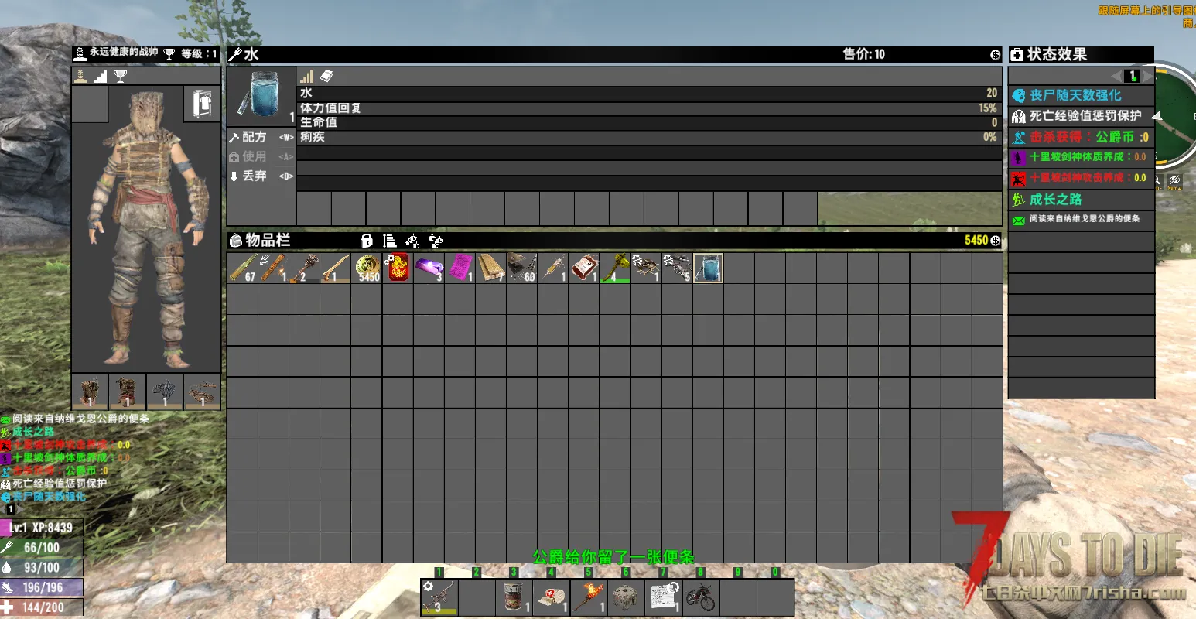Screen dimensions: 1196x619
Task: Select the 死亡经验值惩罚保护 status effect
Action: (x=1082, y=116)
